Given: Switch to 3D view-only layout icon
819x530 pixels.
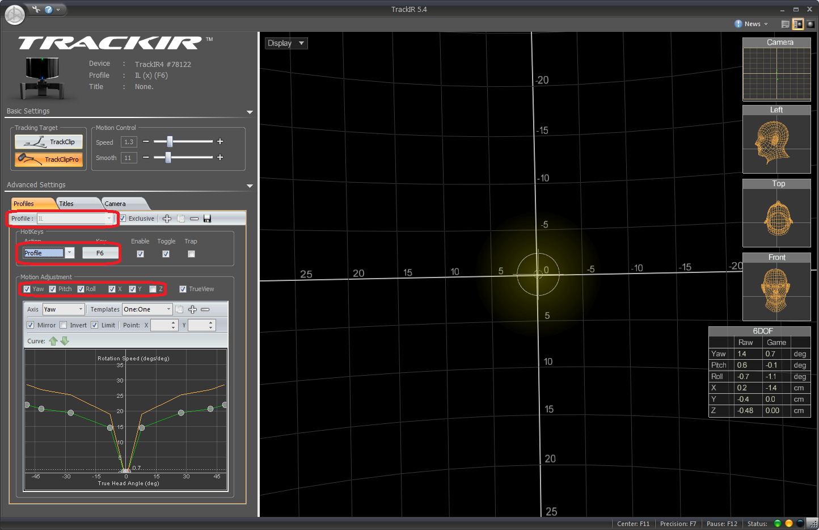Looking at the screenshot, I should point(810,24).
